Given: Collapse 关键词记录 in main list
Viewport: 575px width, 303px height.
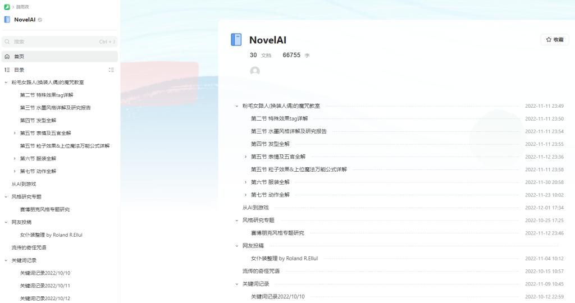Looking at the screenshot, I should coord(237,284).
